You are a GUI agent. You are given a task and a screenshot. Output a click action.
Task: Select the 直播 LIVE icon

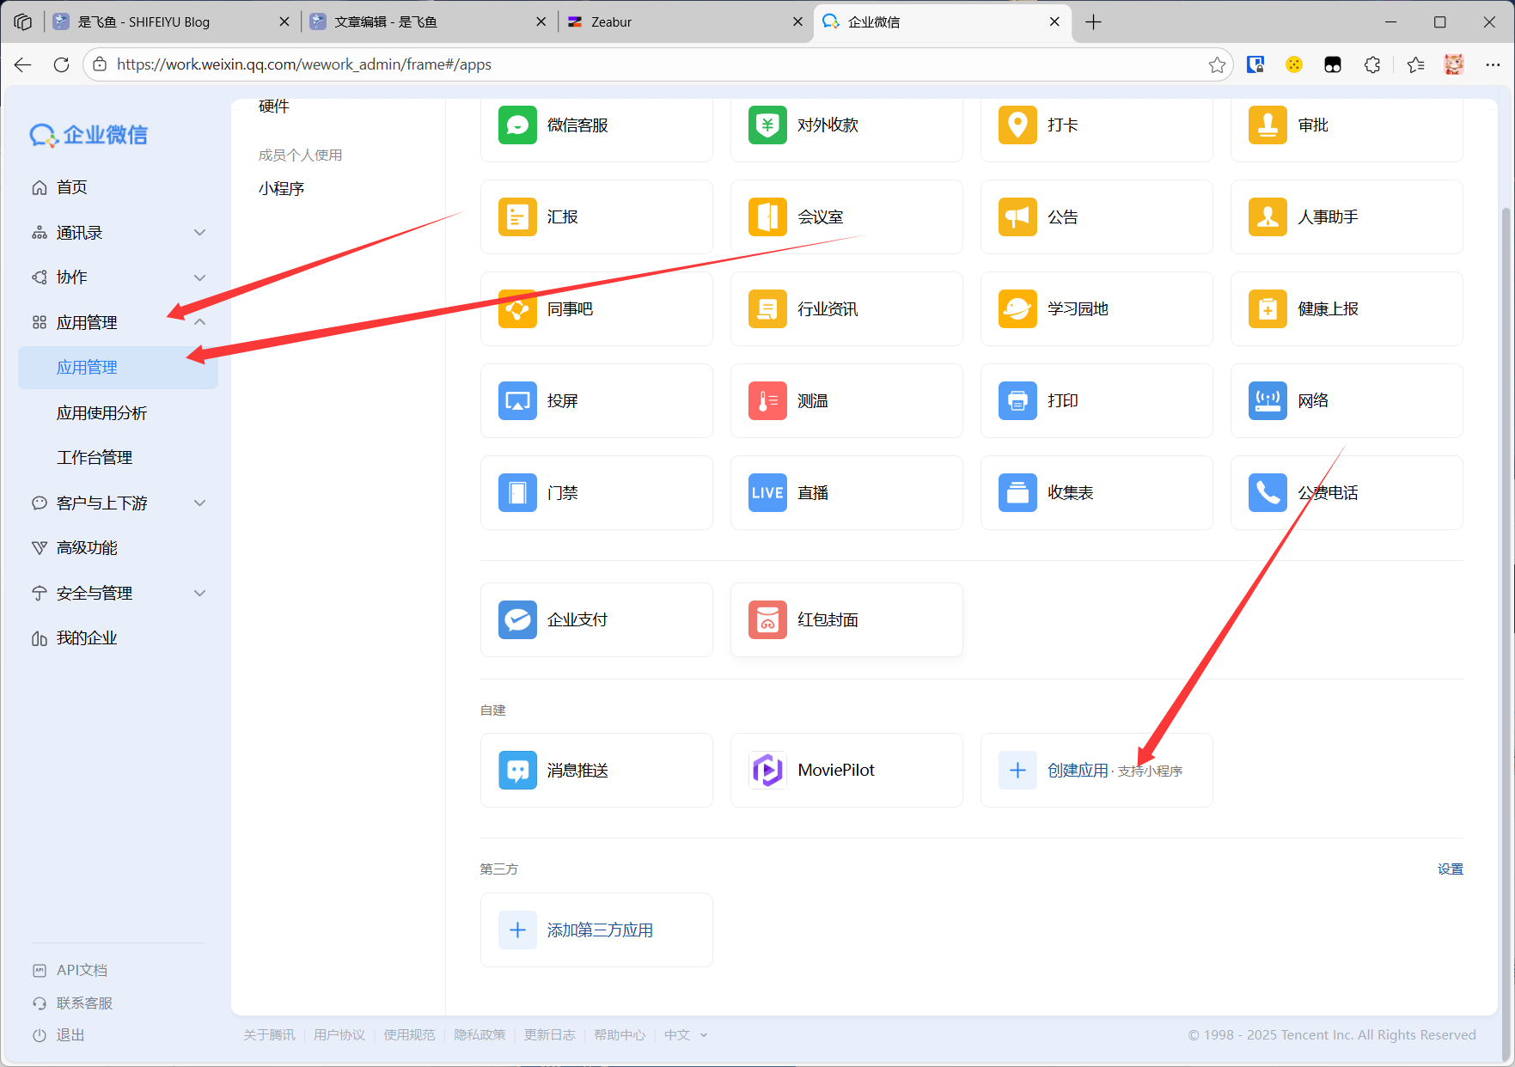[767, 493]
